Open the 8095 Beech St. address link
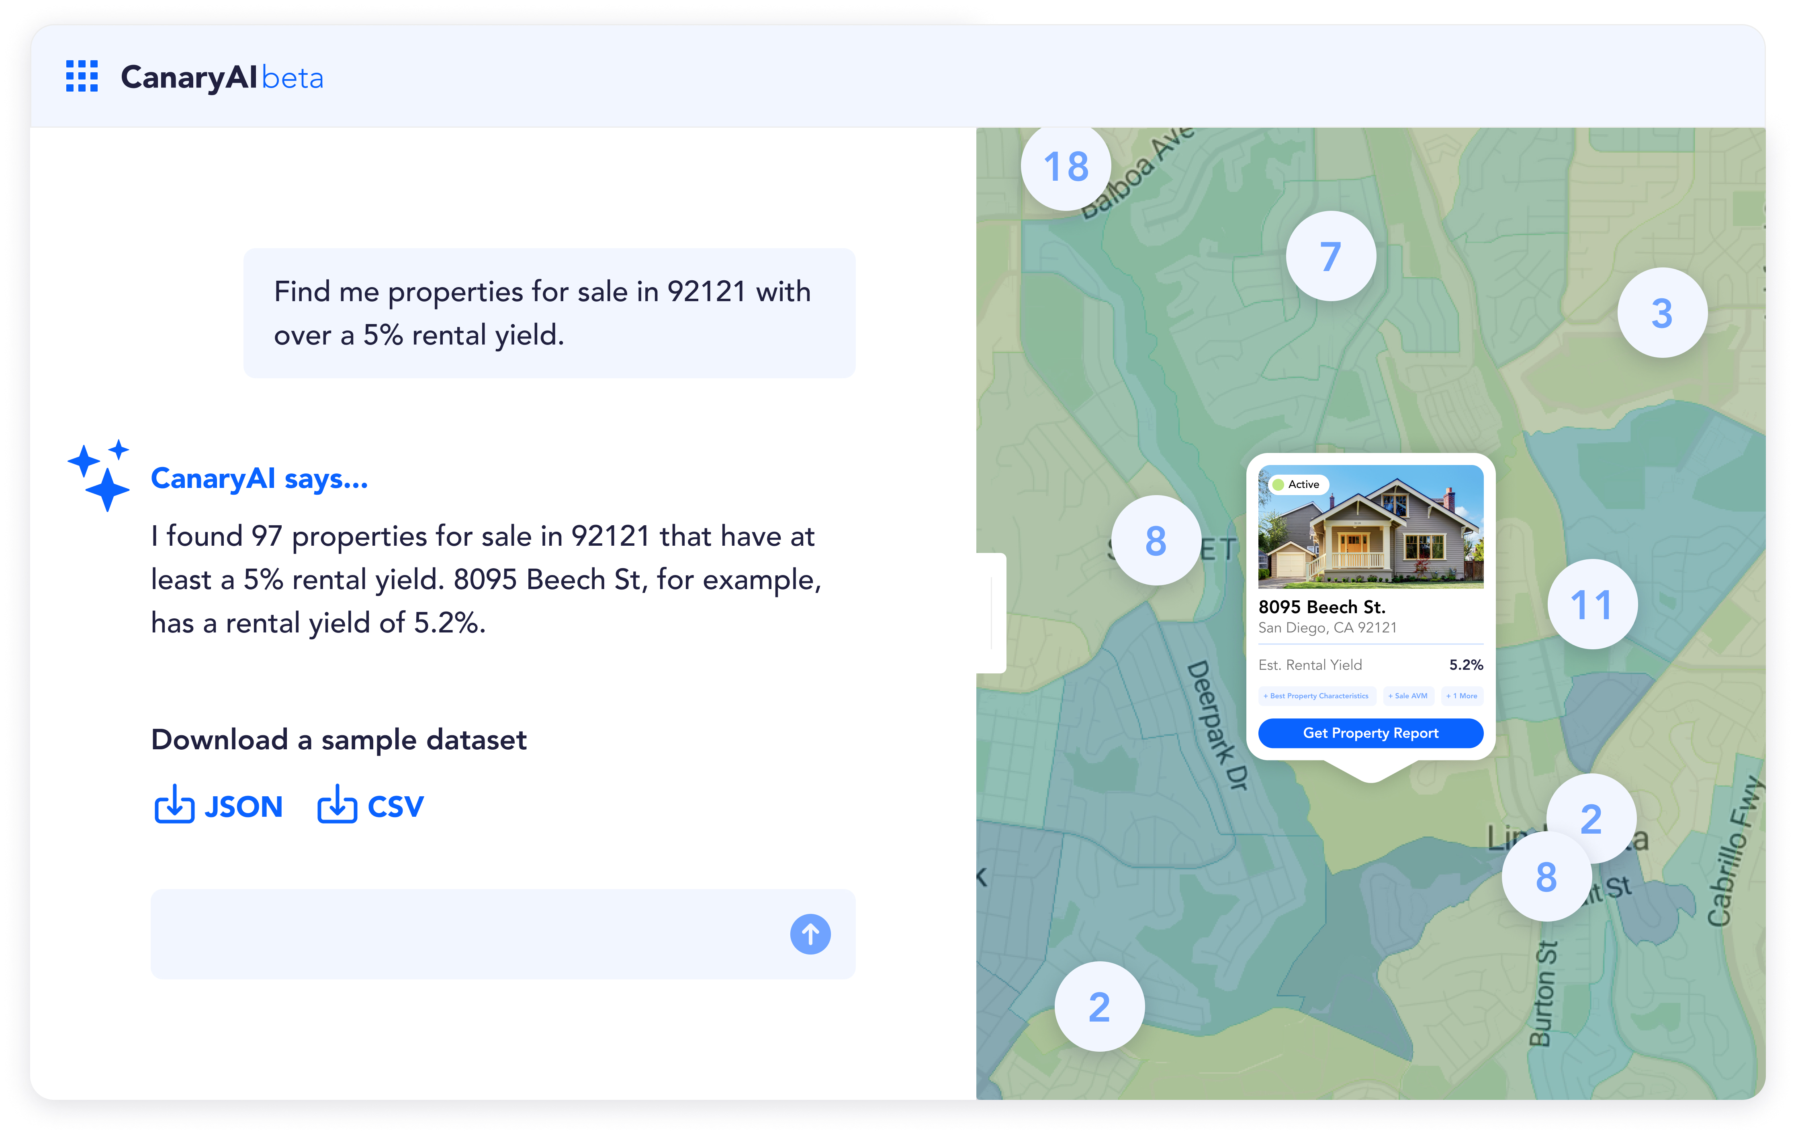The height and width of the screenshot is (1136, 1796). 1321,607
